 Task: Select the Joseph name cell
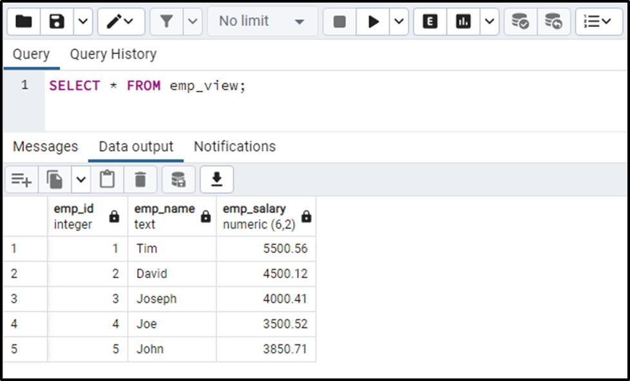pos(172,299)
